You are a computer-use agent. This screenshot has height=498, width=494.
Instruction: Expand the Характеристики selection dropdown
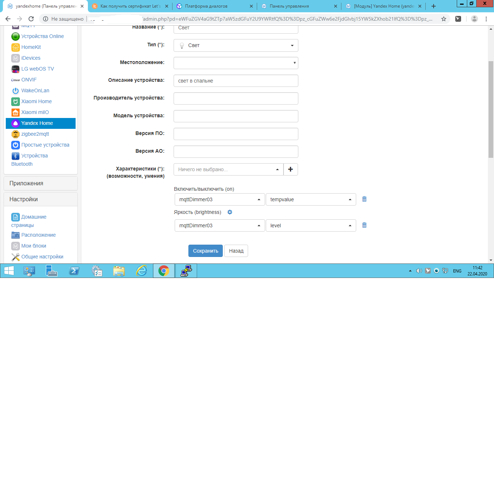click(229, 169)
